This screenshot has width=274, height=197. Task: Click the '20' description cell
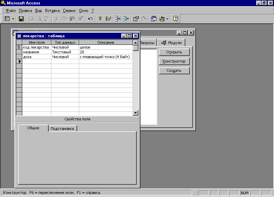tap(106, 52)
